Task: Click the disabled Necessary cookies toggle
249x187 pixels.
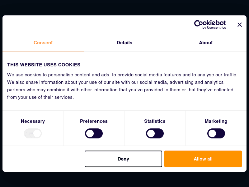Action: pos(33,134)
